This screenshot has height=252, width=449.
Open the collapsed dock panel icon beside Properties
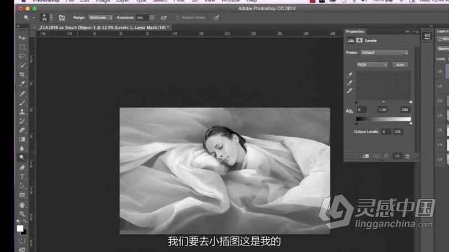pos(427,36)
